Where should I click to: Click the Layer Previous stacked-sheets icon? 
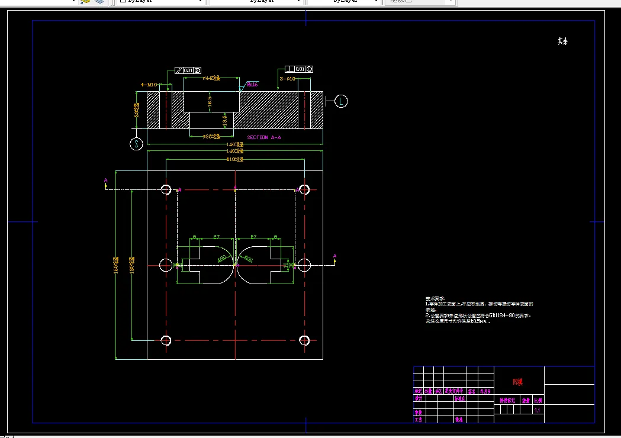coord(99,2)
